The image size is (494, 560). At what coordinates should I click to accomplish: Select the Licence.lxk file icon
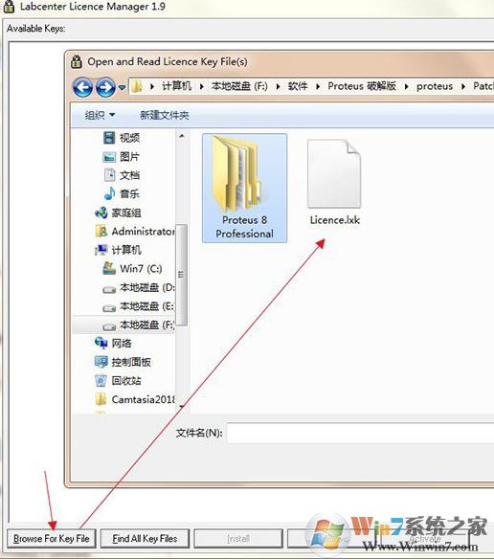tap(334, 174)
